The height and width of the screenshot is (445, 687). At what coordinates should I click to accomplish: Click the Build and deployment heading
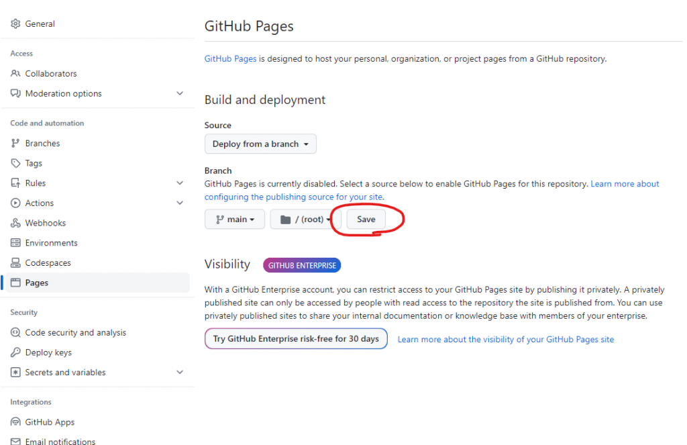264,100
